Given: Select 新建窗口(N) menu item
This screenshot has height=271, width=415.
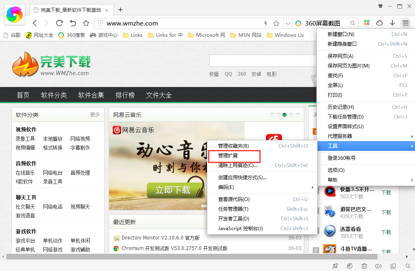Looking at the screenshot, I should (366, 34).
